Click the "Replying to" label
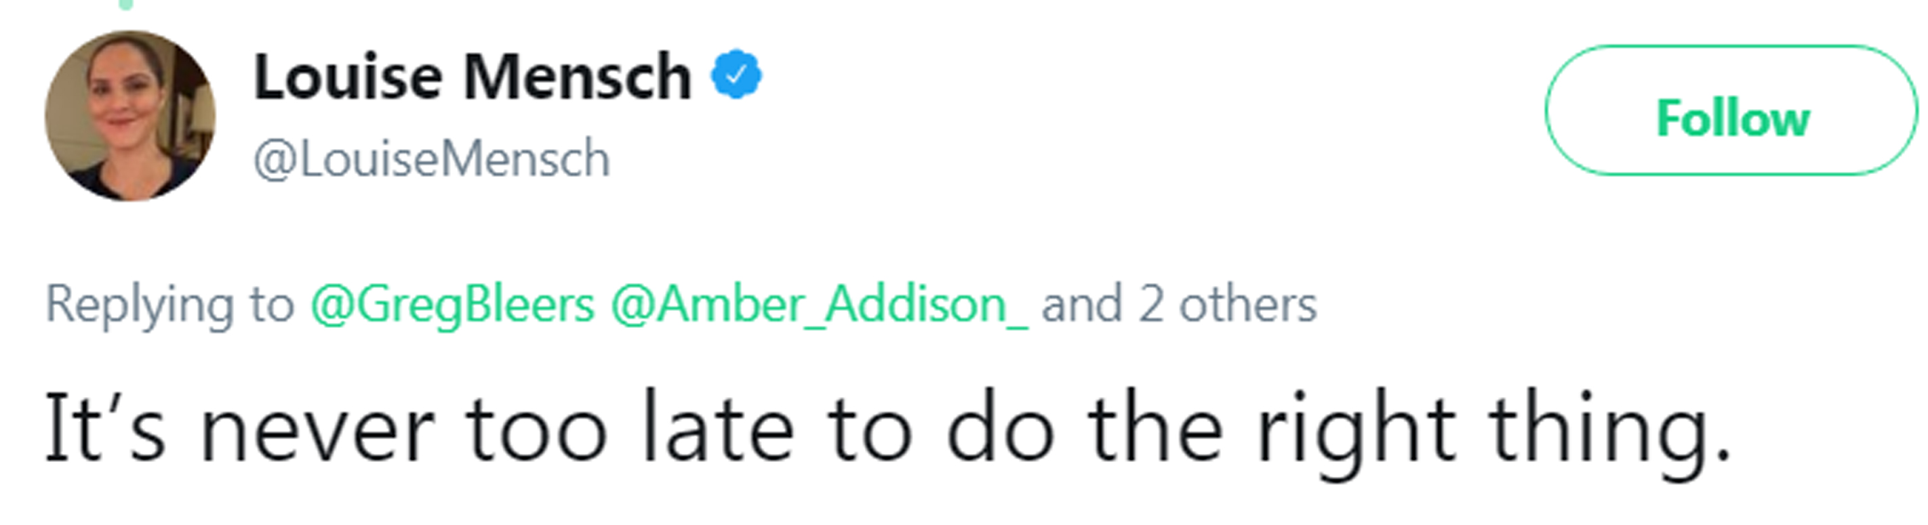The width and height of the screenshot is (1928, 525). 170,304
